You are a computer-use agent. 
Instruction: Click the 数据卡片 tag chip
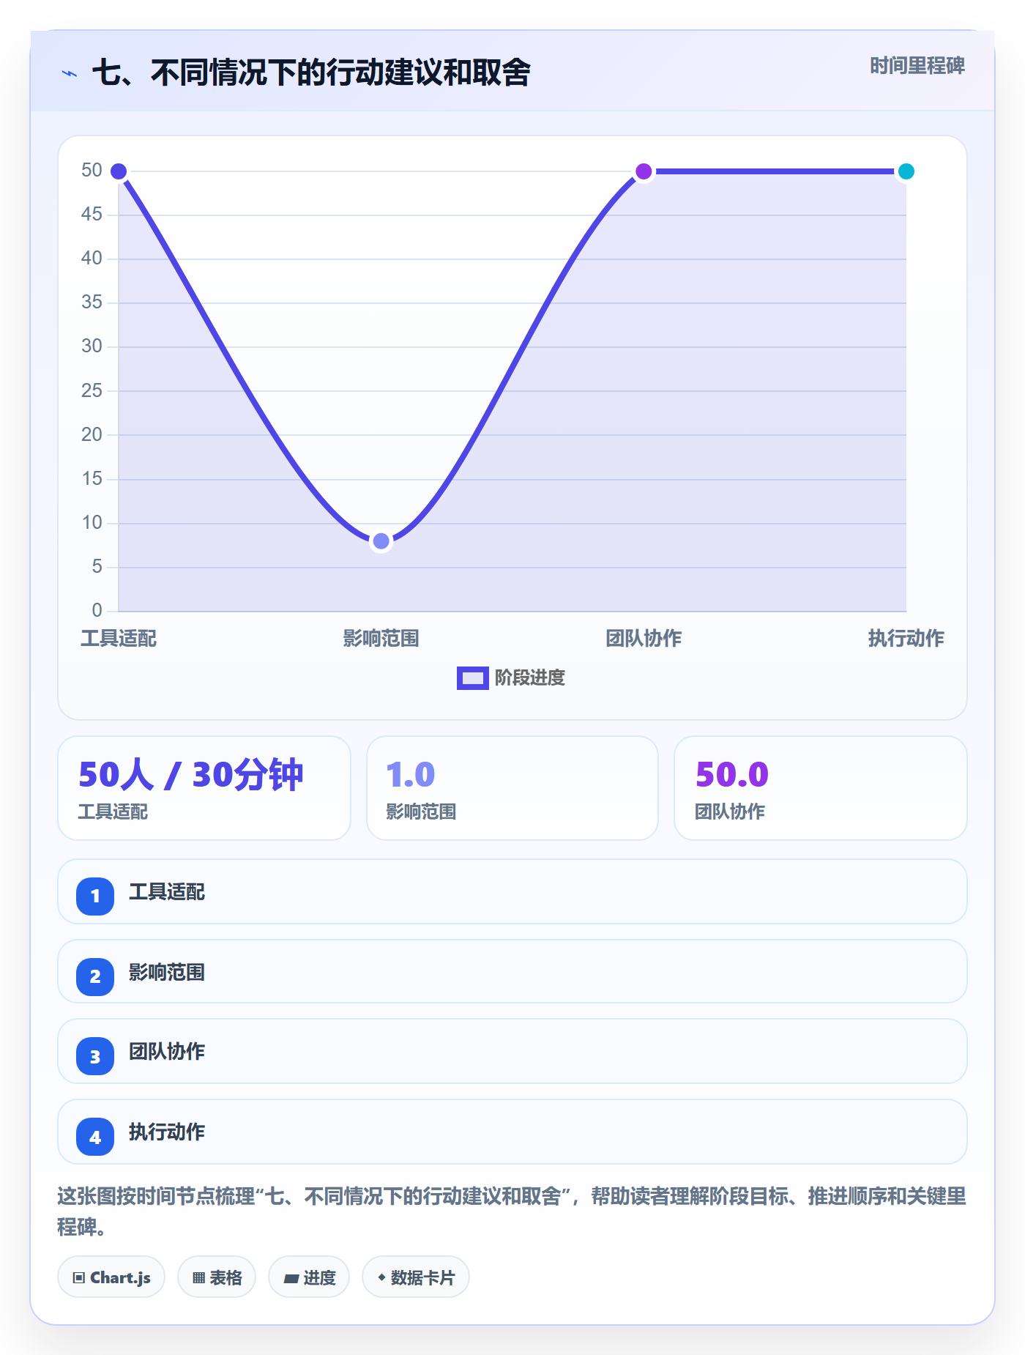click(416, 1277)
